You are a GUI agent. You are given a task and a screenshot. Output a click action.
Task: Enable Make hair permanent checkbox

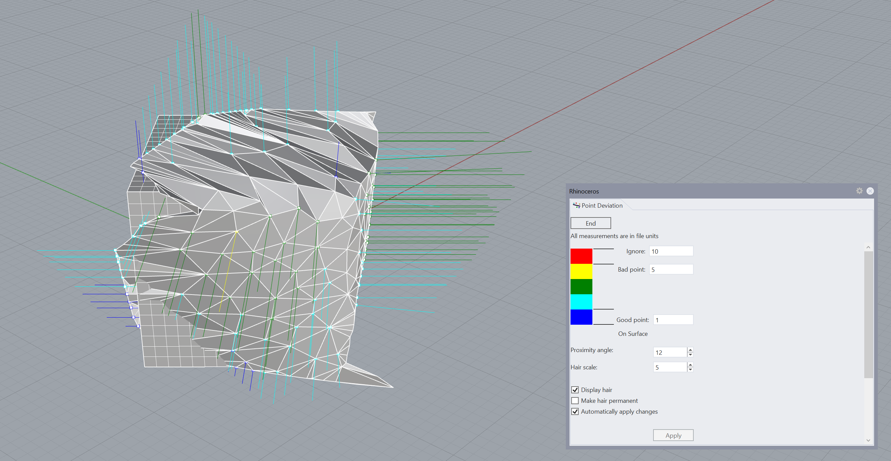575,400
